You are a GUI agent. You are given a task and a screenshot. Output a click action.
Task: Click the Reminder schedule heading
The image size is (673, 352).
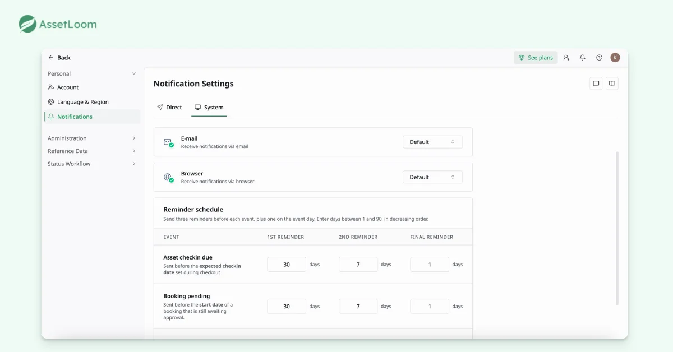193,210
